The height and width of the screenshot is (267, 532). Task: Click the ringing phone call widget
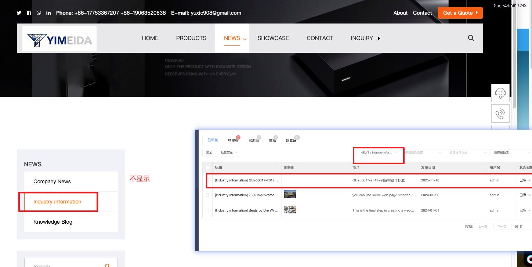point(500,113)
